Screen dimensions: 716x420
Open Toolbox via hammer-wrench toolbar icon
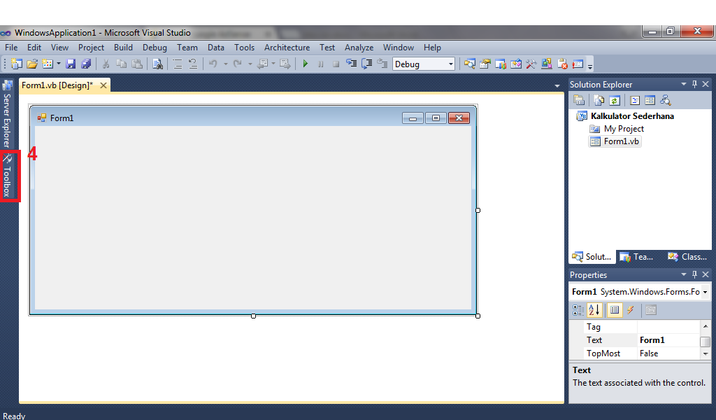531,64
